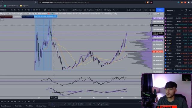This screenshot has height=108, width=192.
Task: Expand the indicator favorites dropdown arrow
Action: [x=70, y=10]
